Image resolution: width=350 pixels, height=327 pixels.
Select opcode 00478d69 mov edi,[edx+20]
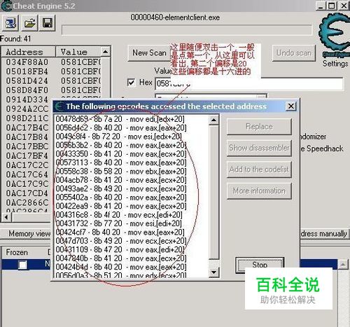pyautogui.click(x=120, y=119)
